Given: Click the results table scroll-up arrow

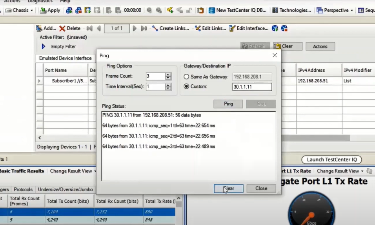Looking at the screenshot, I should pyautogui.click(x=178, y=198).
